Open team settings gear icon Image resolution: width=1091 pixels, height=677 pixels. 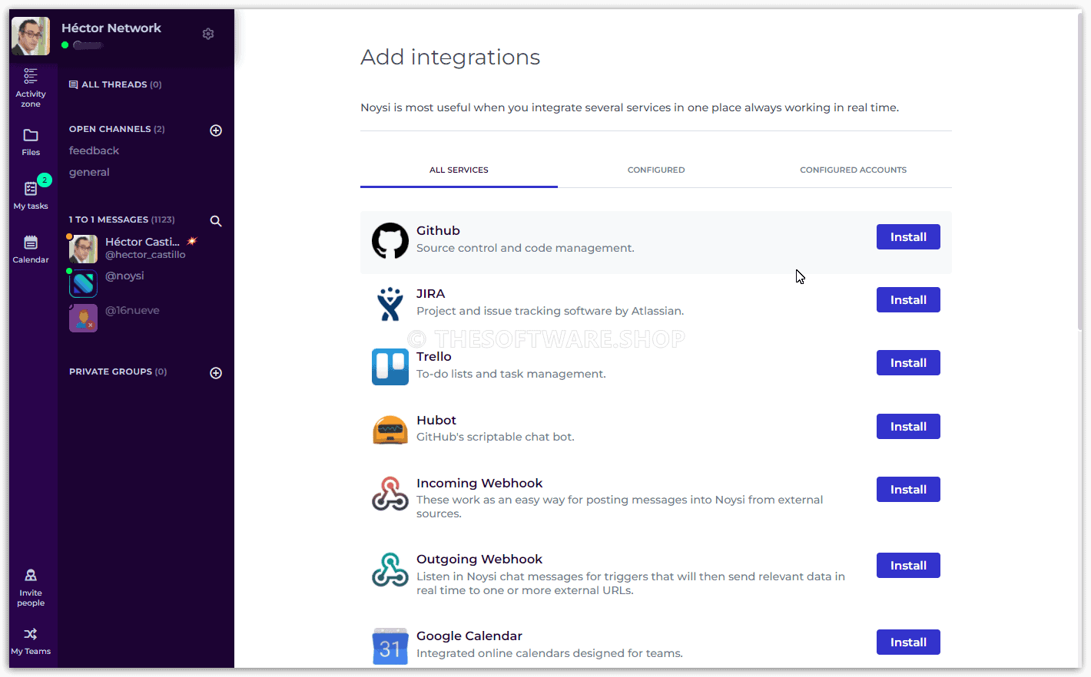[208, 34]
